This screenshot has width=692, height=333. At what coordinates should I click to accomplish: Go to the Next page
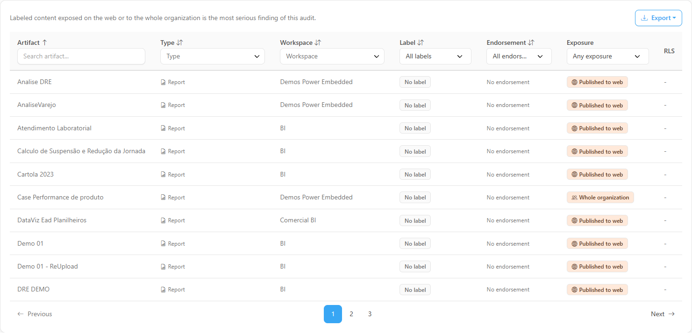[663, 314]
